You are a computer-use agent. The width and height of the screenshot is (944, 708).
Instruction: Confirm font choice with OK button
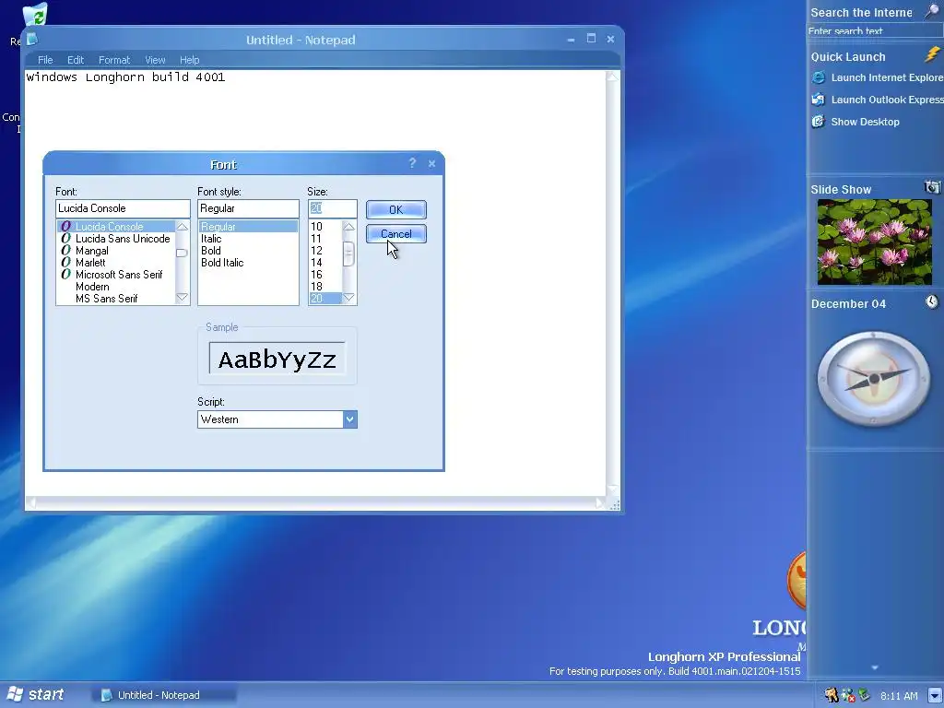pyautogui.click(x=396, y=209)
